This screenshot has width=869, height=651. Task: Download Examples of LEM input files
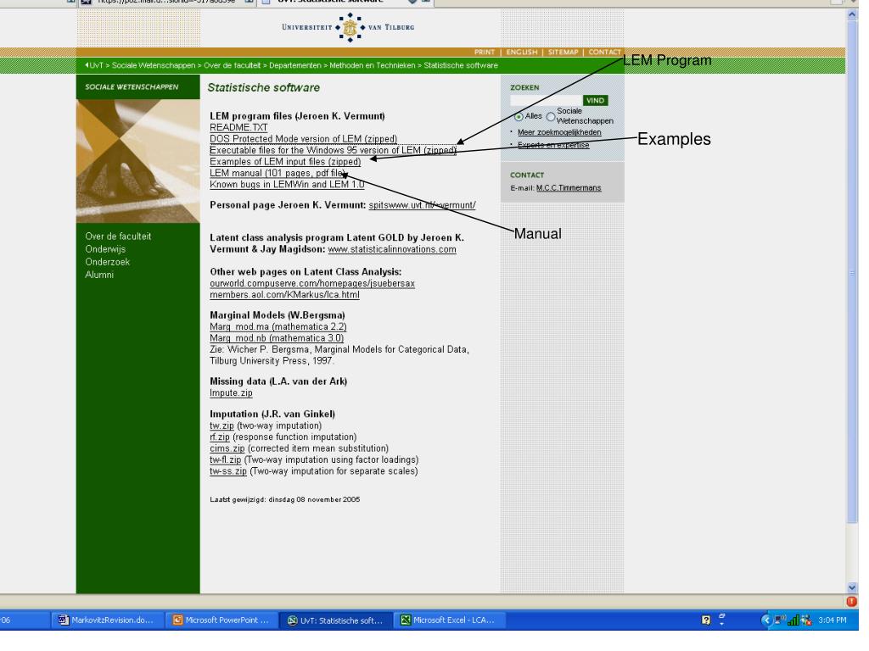pos(285,162)
